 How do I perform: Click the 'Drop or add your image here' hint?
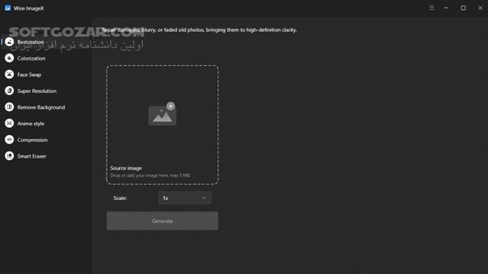coord(150,175)
